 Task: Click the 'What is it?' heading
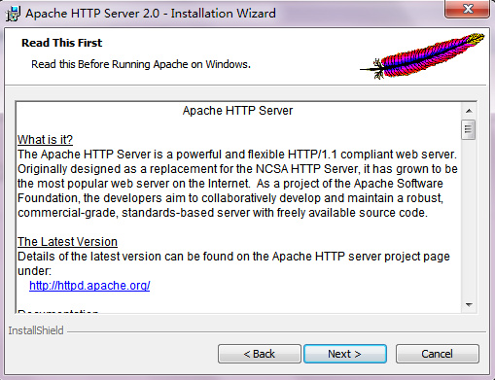[45, 140]
